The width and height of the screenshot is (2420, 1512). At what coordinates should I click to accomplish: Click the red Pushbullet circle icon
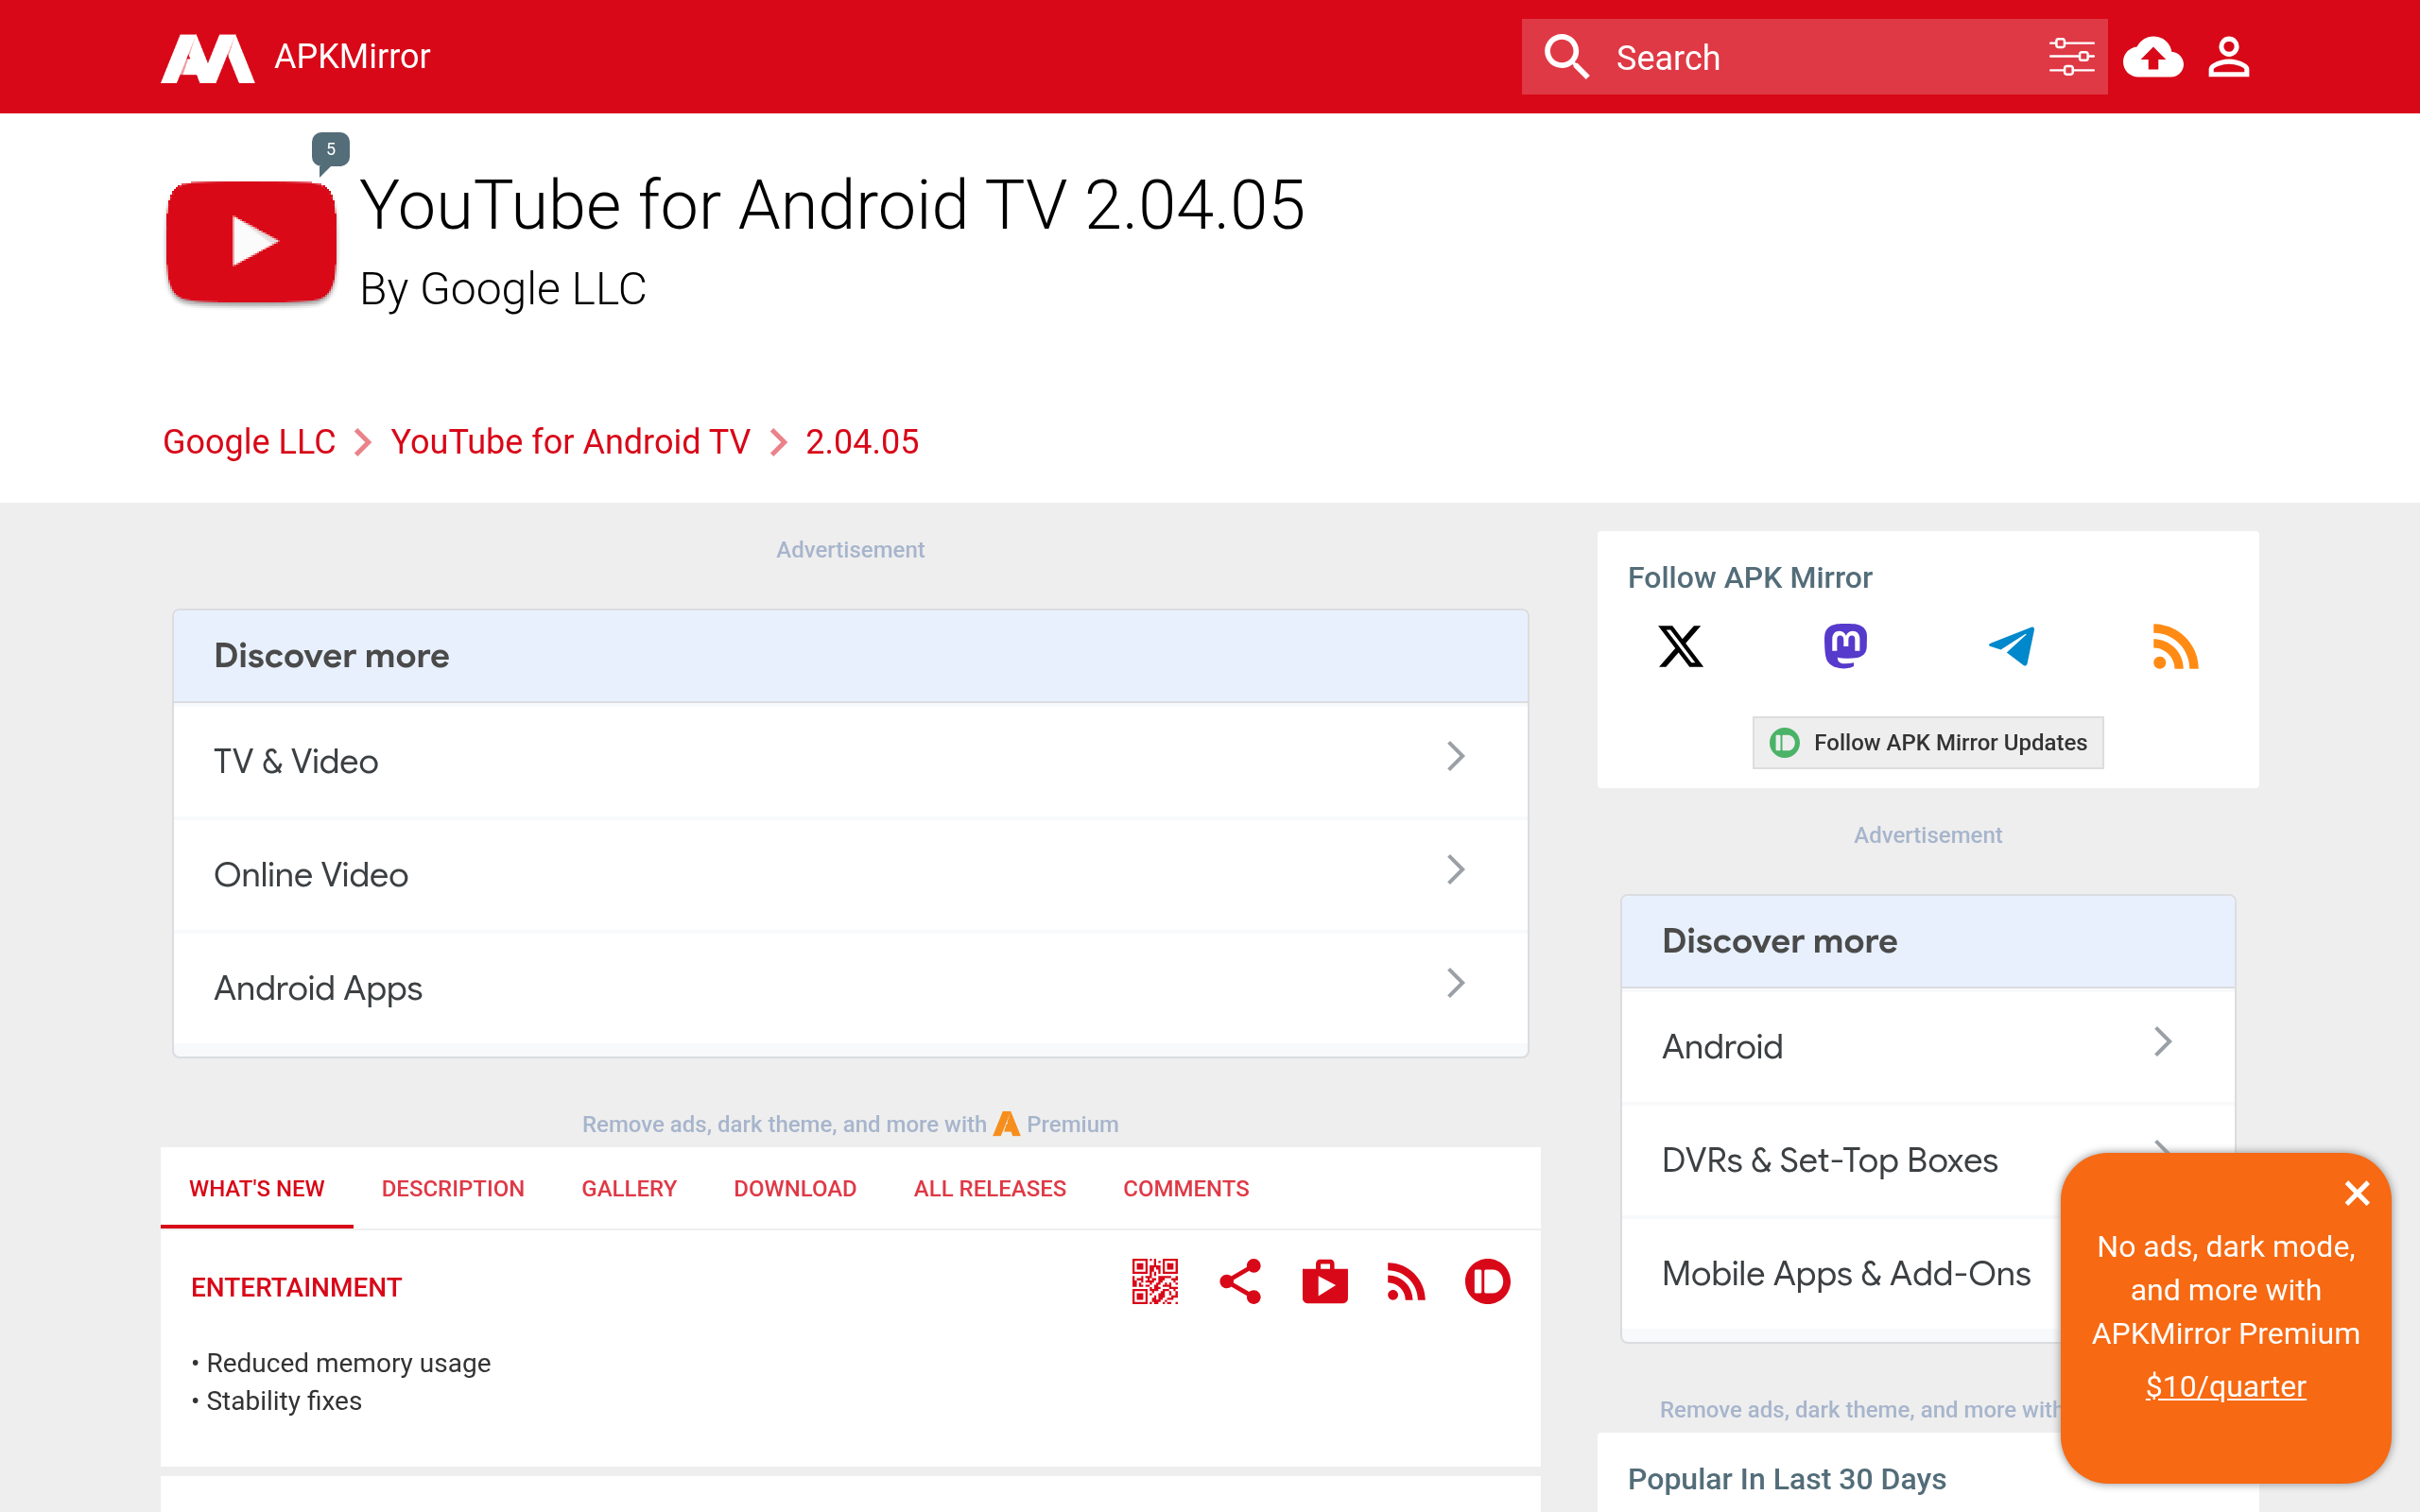1487,1282
